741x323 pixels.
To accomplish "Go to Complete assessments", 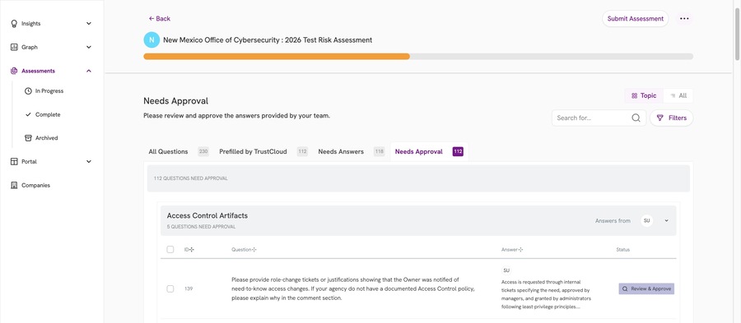I will click(48, 114).
